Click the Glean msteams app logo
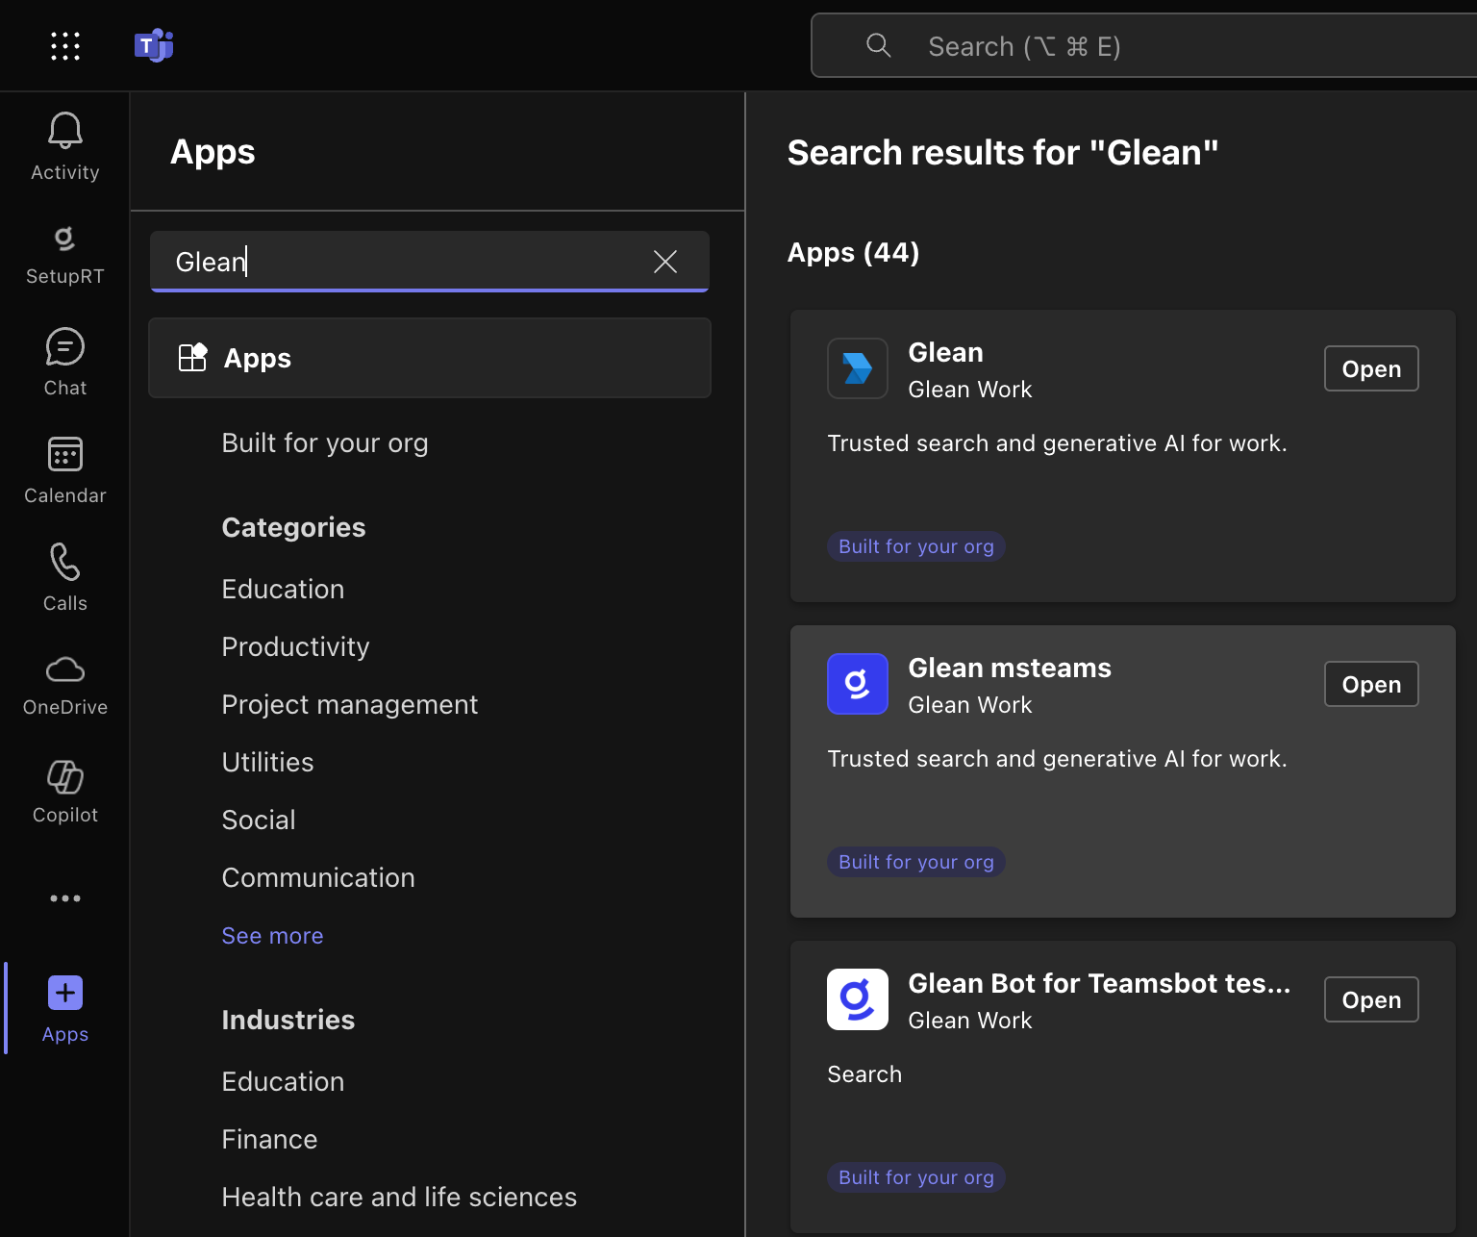The height and width of the screenshot is (1237, 1477). (857, 684)
